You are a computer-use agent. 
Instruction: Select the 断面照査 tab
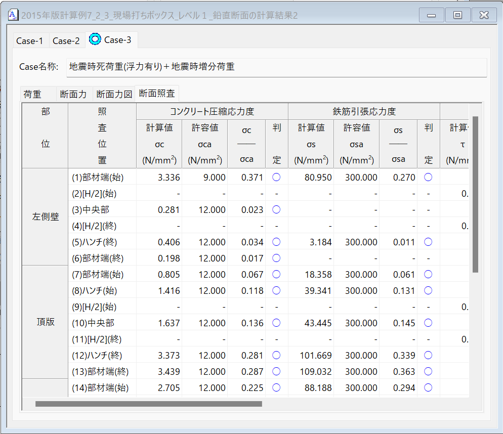tap(157, 94)
